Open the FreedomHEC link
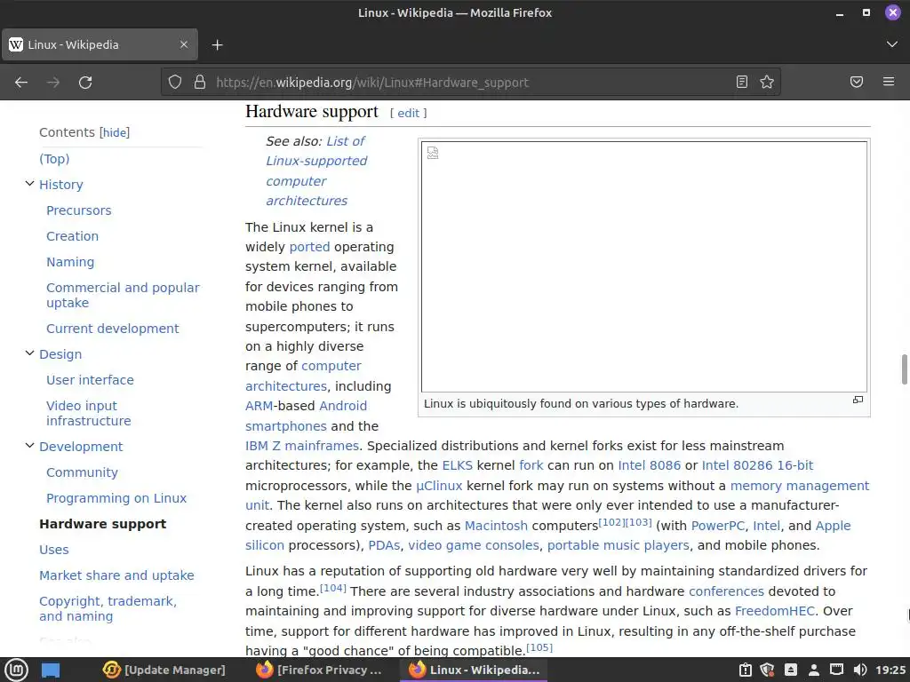Viewport: 910px width, 682px height. tap(774, 611)
